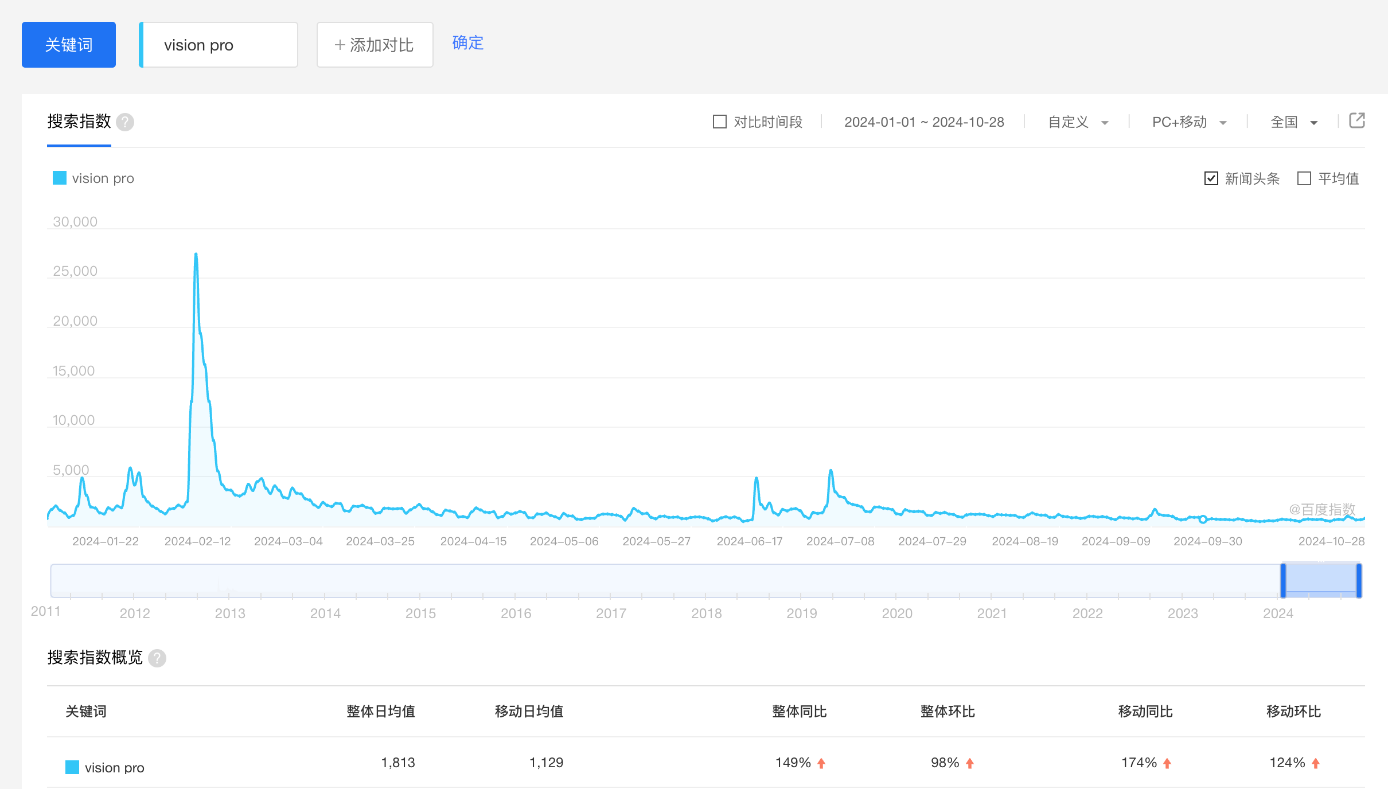
Task: Click the red up arrow next to 174%
Action: click(1167, 763)
